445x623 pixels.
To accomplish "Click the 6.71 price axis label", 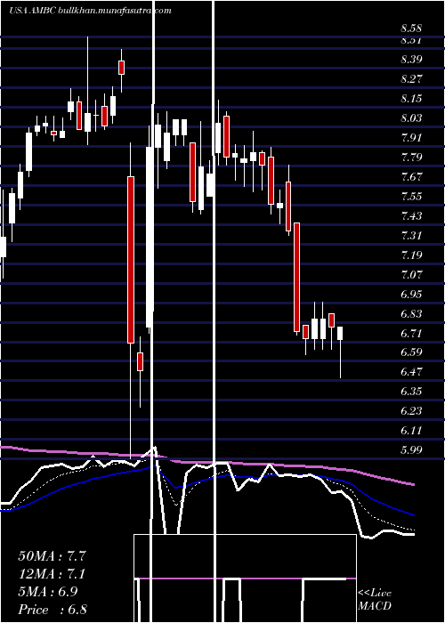I will pos(411,333).
